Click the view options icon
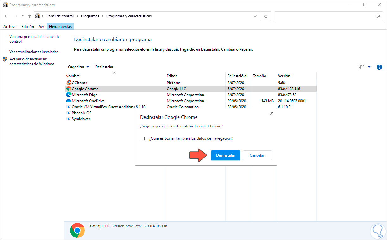The height and width of the screenshot is (240, 387). point(362,67)
